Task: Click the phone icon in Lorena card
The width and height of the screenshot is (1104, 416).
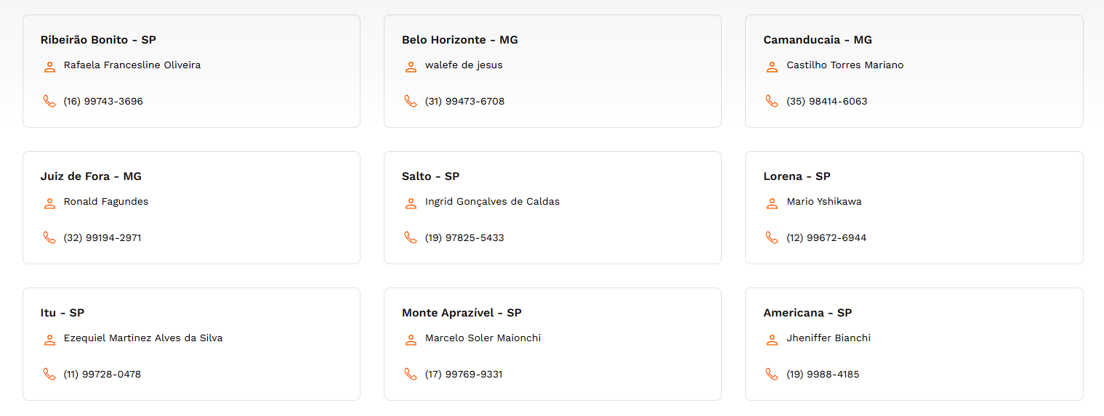Action: click(x=772, y=237)
